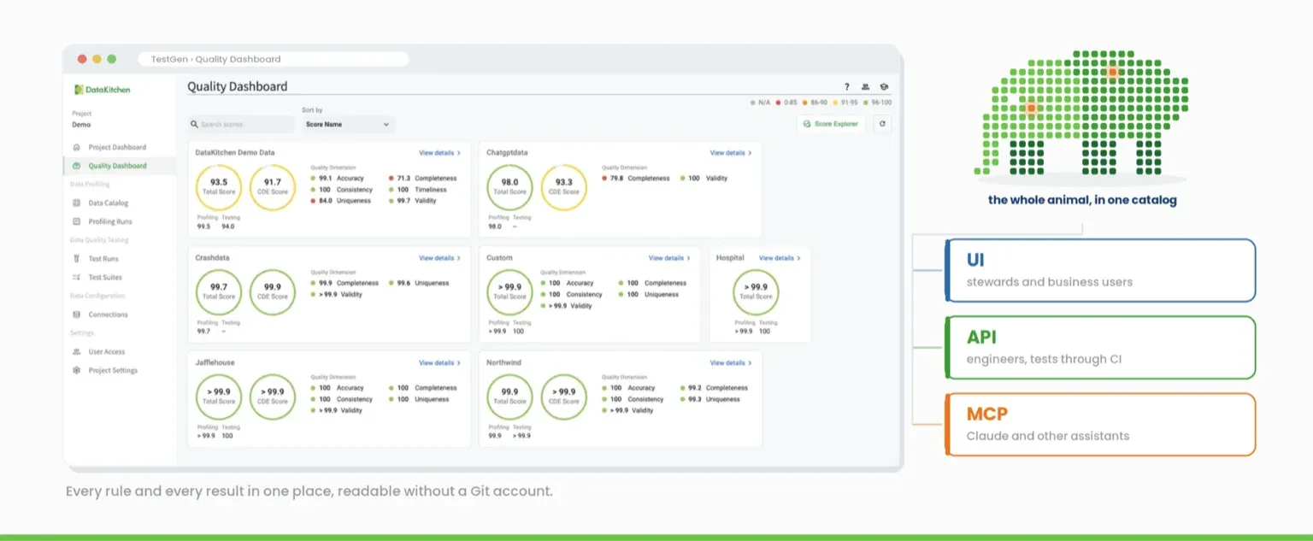Click the 99.6 Uniqueness value
Screen dimensions: 1313x541
(403, 283)
